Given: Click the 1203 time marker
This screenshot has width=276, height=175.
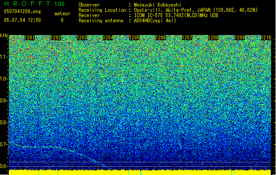Looking at the screenshot, I should click(x=82, y=38).
